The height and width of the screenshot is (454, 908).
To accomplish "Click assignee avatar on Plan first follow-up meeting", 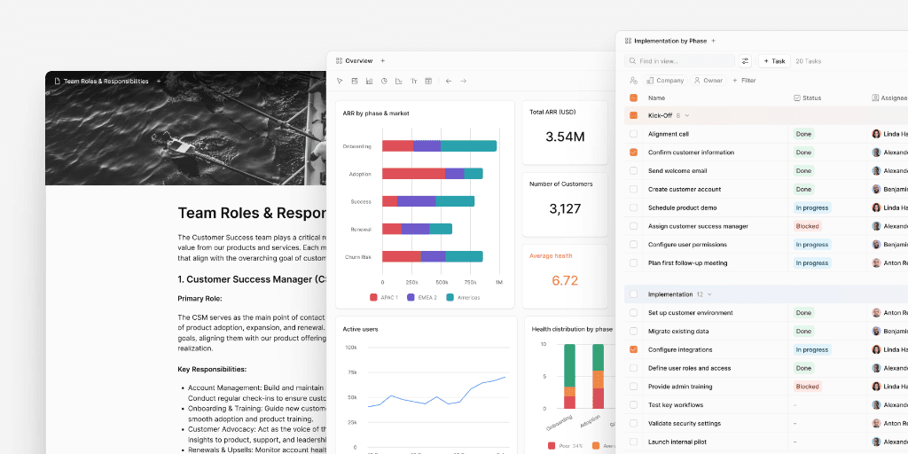I will point(876,262).
